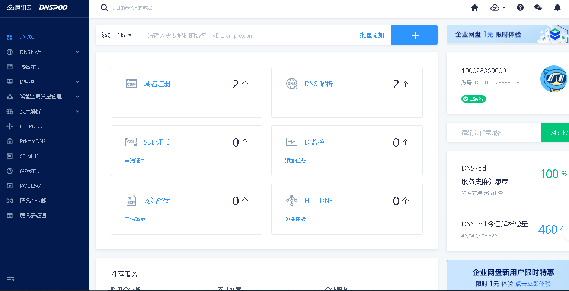Open notifications bell icon
This screenshot has width=569, height=291.
pyautogui.click(x=557, y=7)
